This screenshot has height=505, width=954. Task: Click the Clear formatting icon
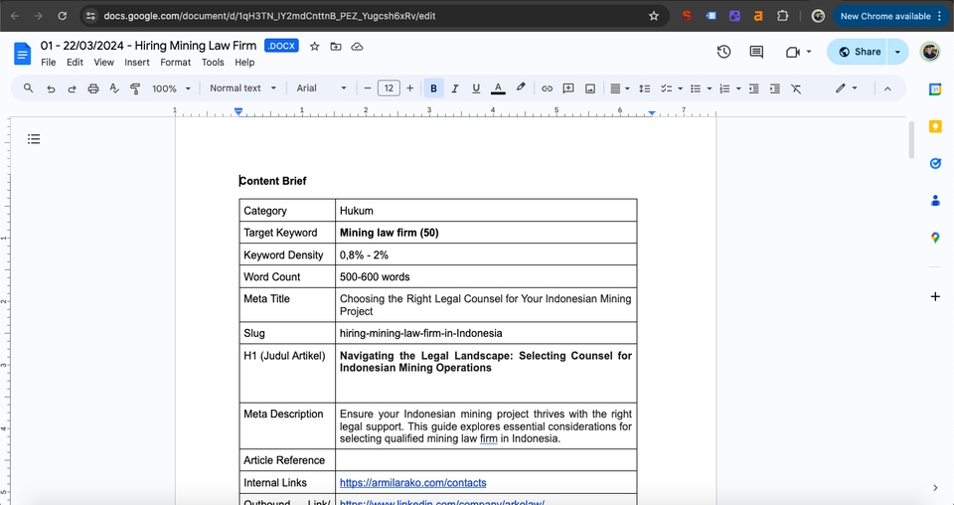click(796, 88)
